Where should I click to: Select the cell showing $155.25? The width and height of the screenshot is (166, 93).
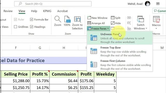(86, 88)
